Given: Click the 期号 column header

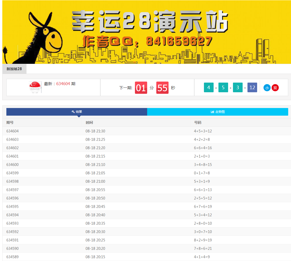Looking at the screenshot, I should point(10,122).
